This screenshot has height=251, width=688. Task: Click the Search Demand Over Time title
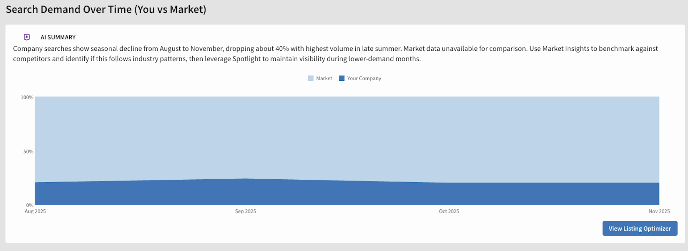coord(106,10)
